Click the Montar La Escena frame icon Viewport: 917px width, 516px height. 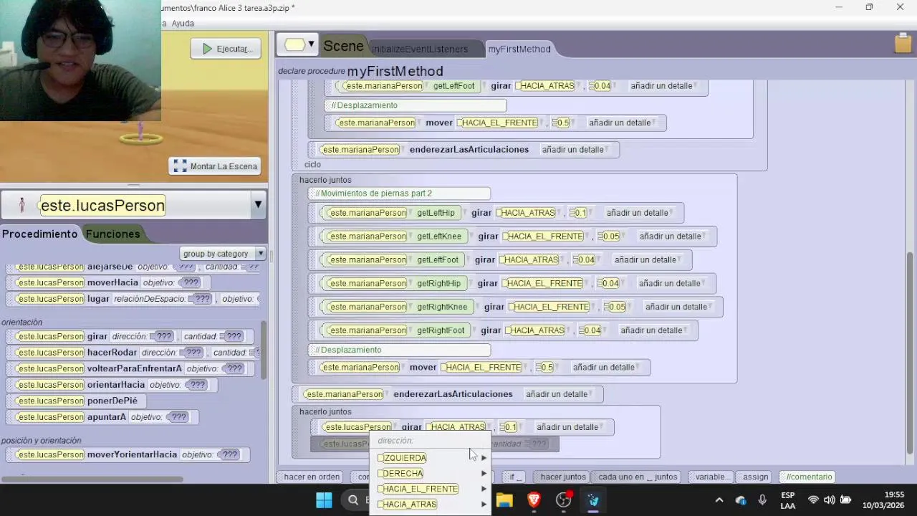click(x=181, y=166)
